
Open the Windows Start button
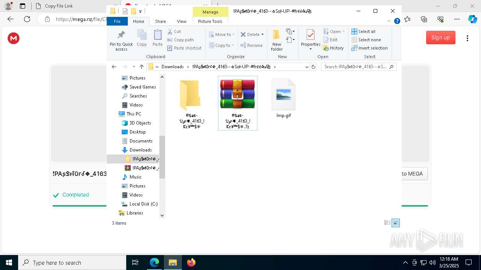[x=9, y=262]
